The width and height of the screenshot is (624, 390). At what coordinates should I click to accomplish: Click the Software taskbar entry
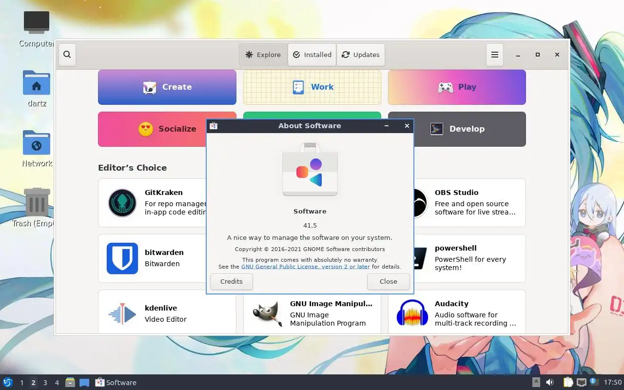coord(116,382)
